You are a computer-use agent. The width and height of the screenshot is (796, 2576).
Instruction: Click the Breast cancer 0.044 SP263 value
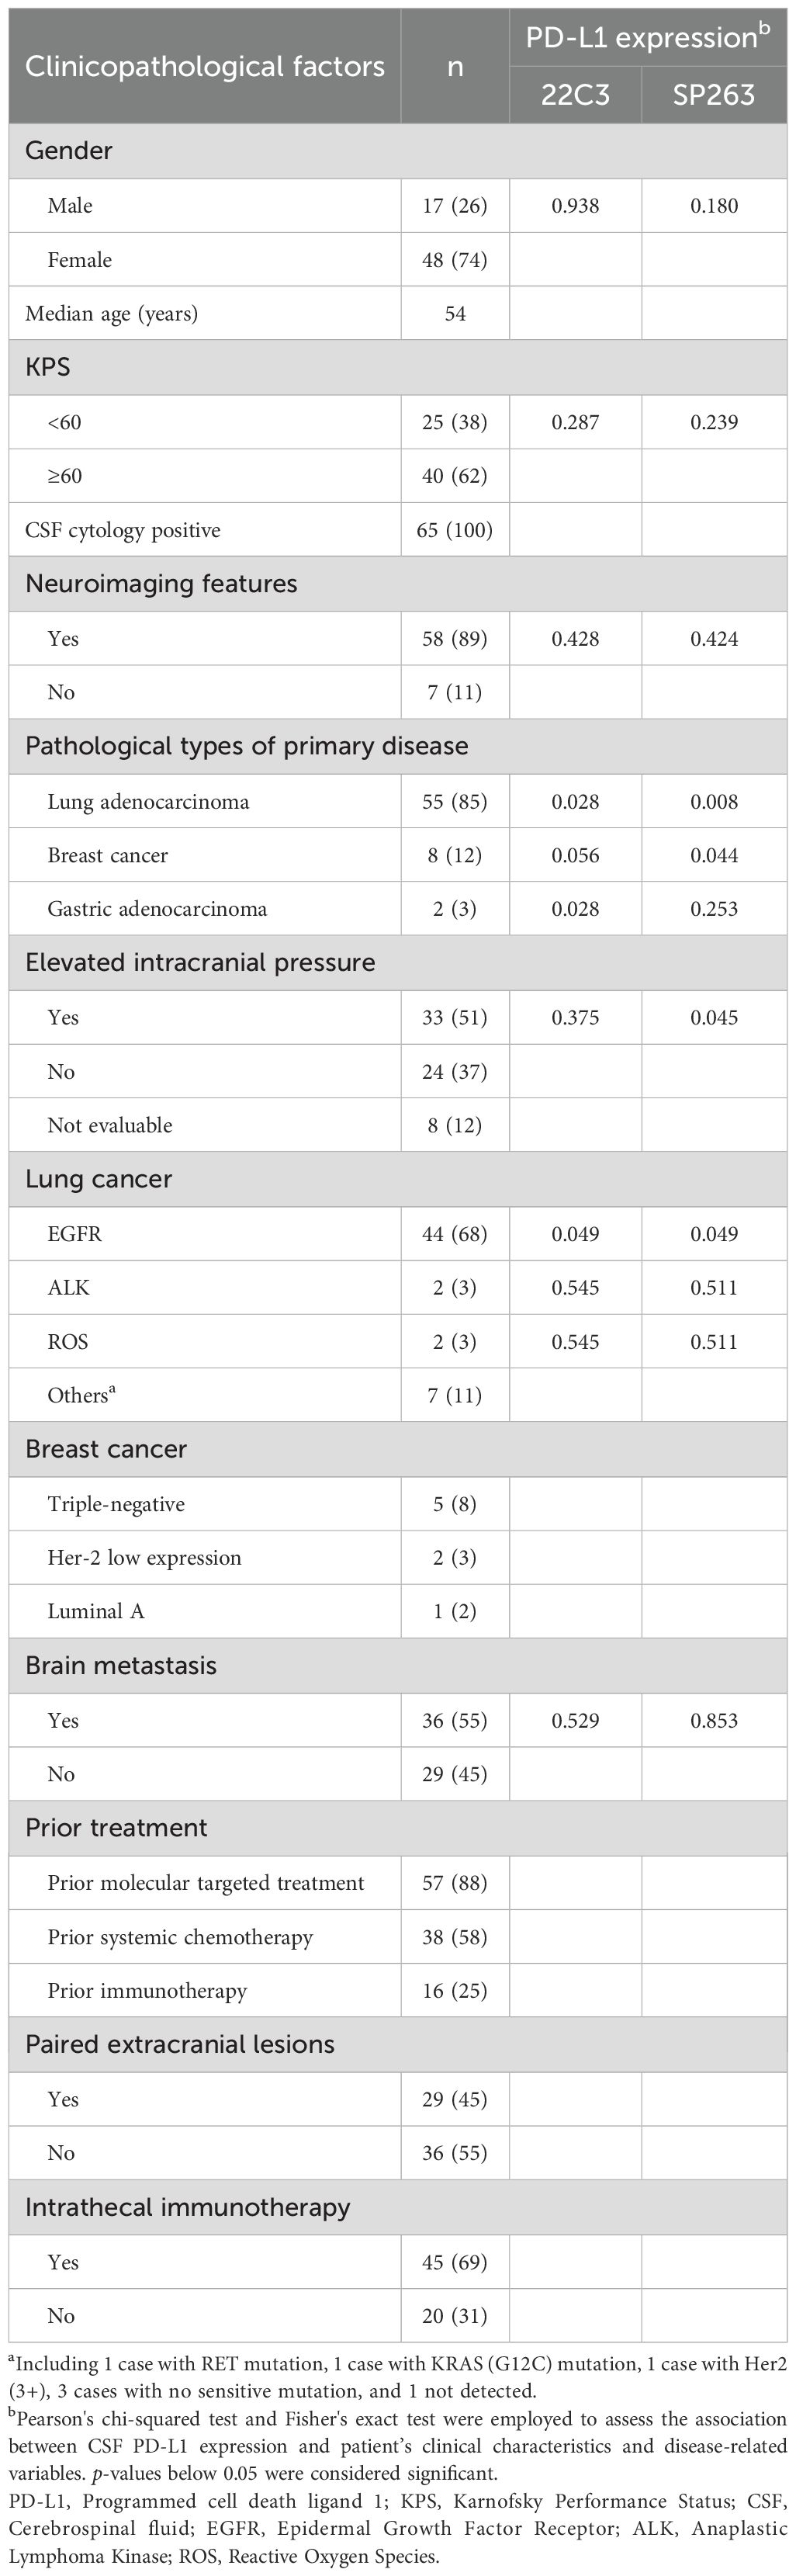point(714,855)
